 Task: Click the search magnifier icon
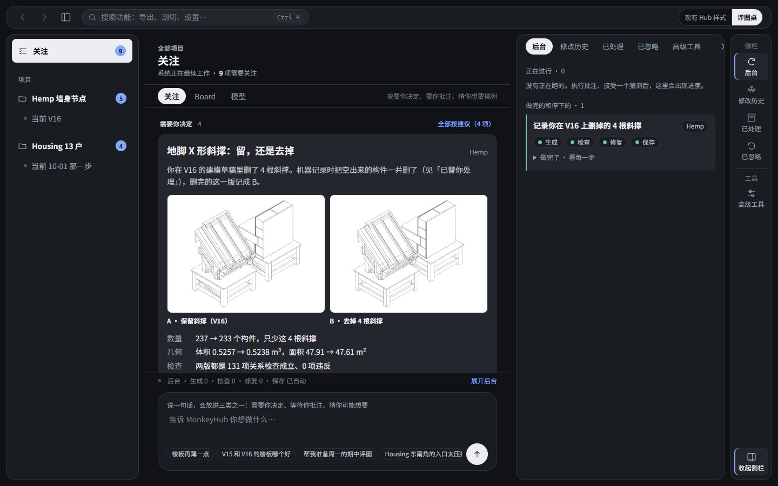(x=92, y=17)
